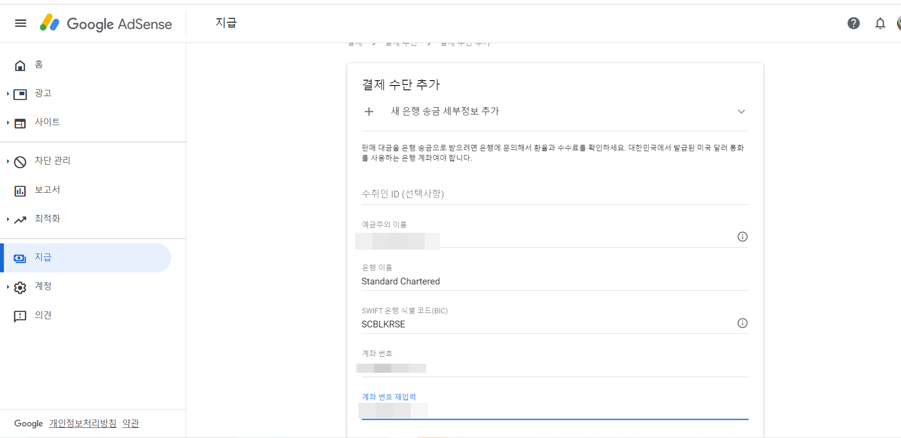Click the reports (보고서) chart icon
This screenshot has height=438, width=901.
20,191
